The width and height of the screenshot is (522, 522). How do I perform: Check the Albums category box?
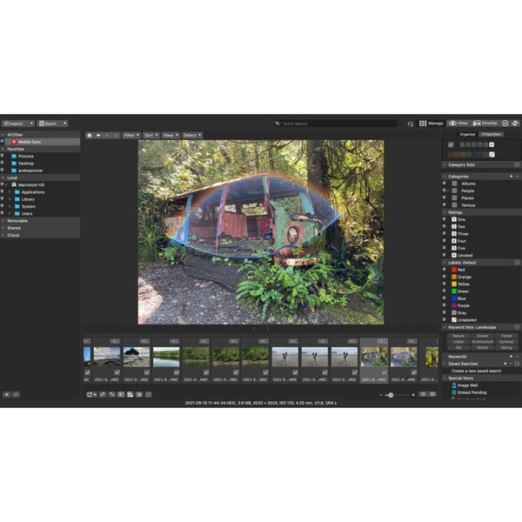point(454,184)
